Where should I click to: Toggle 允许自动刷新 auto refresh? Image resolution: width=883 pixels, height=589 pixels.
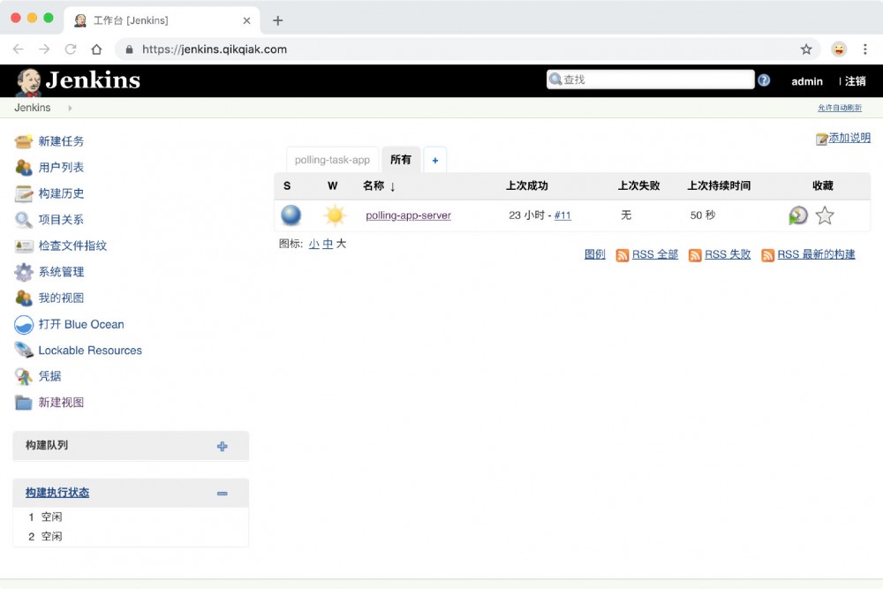(838, 107)
